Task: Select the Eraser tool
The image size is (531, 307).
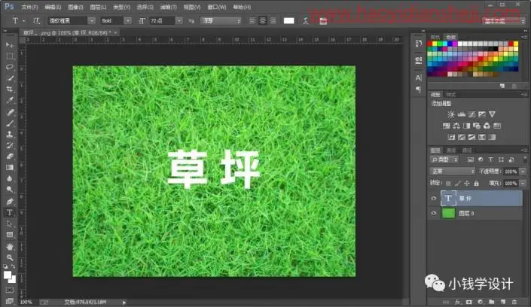Action: [x=10, y=157]
